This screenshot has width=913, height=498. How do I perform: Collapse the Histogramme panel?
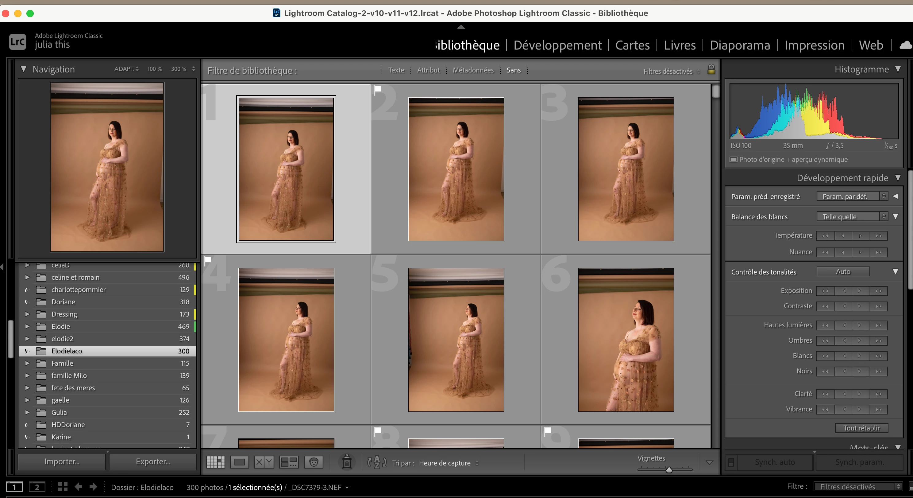[x=898, y=69]
